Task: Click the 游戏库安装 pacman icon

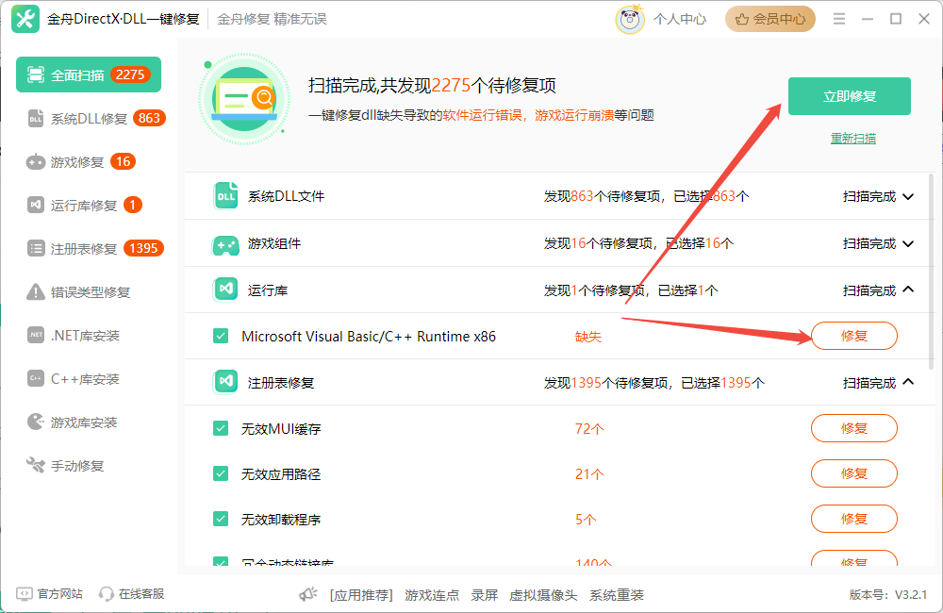Action: 36,422
